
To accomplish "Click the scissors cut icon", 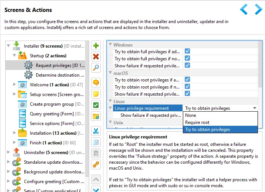I will [96, 131].
